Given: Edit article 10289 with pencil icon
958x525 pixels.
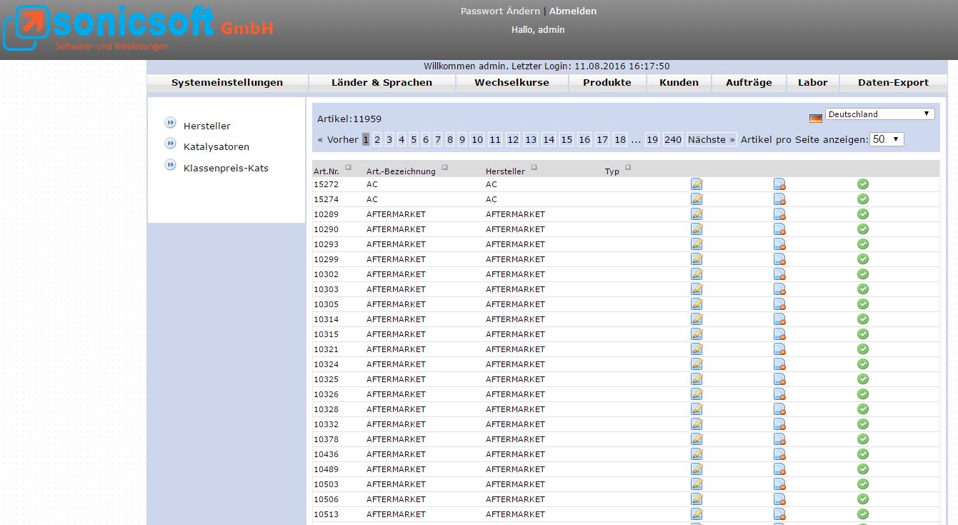Looking at the screenshot, I should click(697, 214).
